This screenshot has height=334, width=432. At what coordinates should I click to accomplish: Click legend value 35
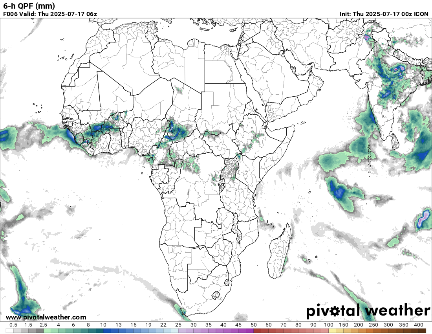208,325
